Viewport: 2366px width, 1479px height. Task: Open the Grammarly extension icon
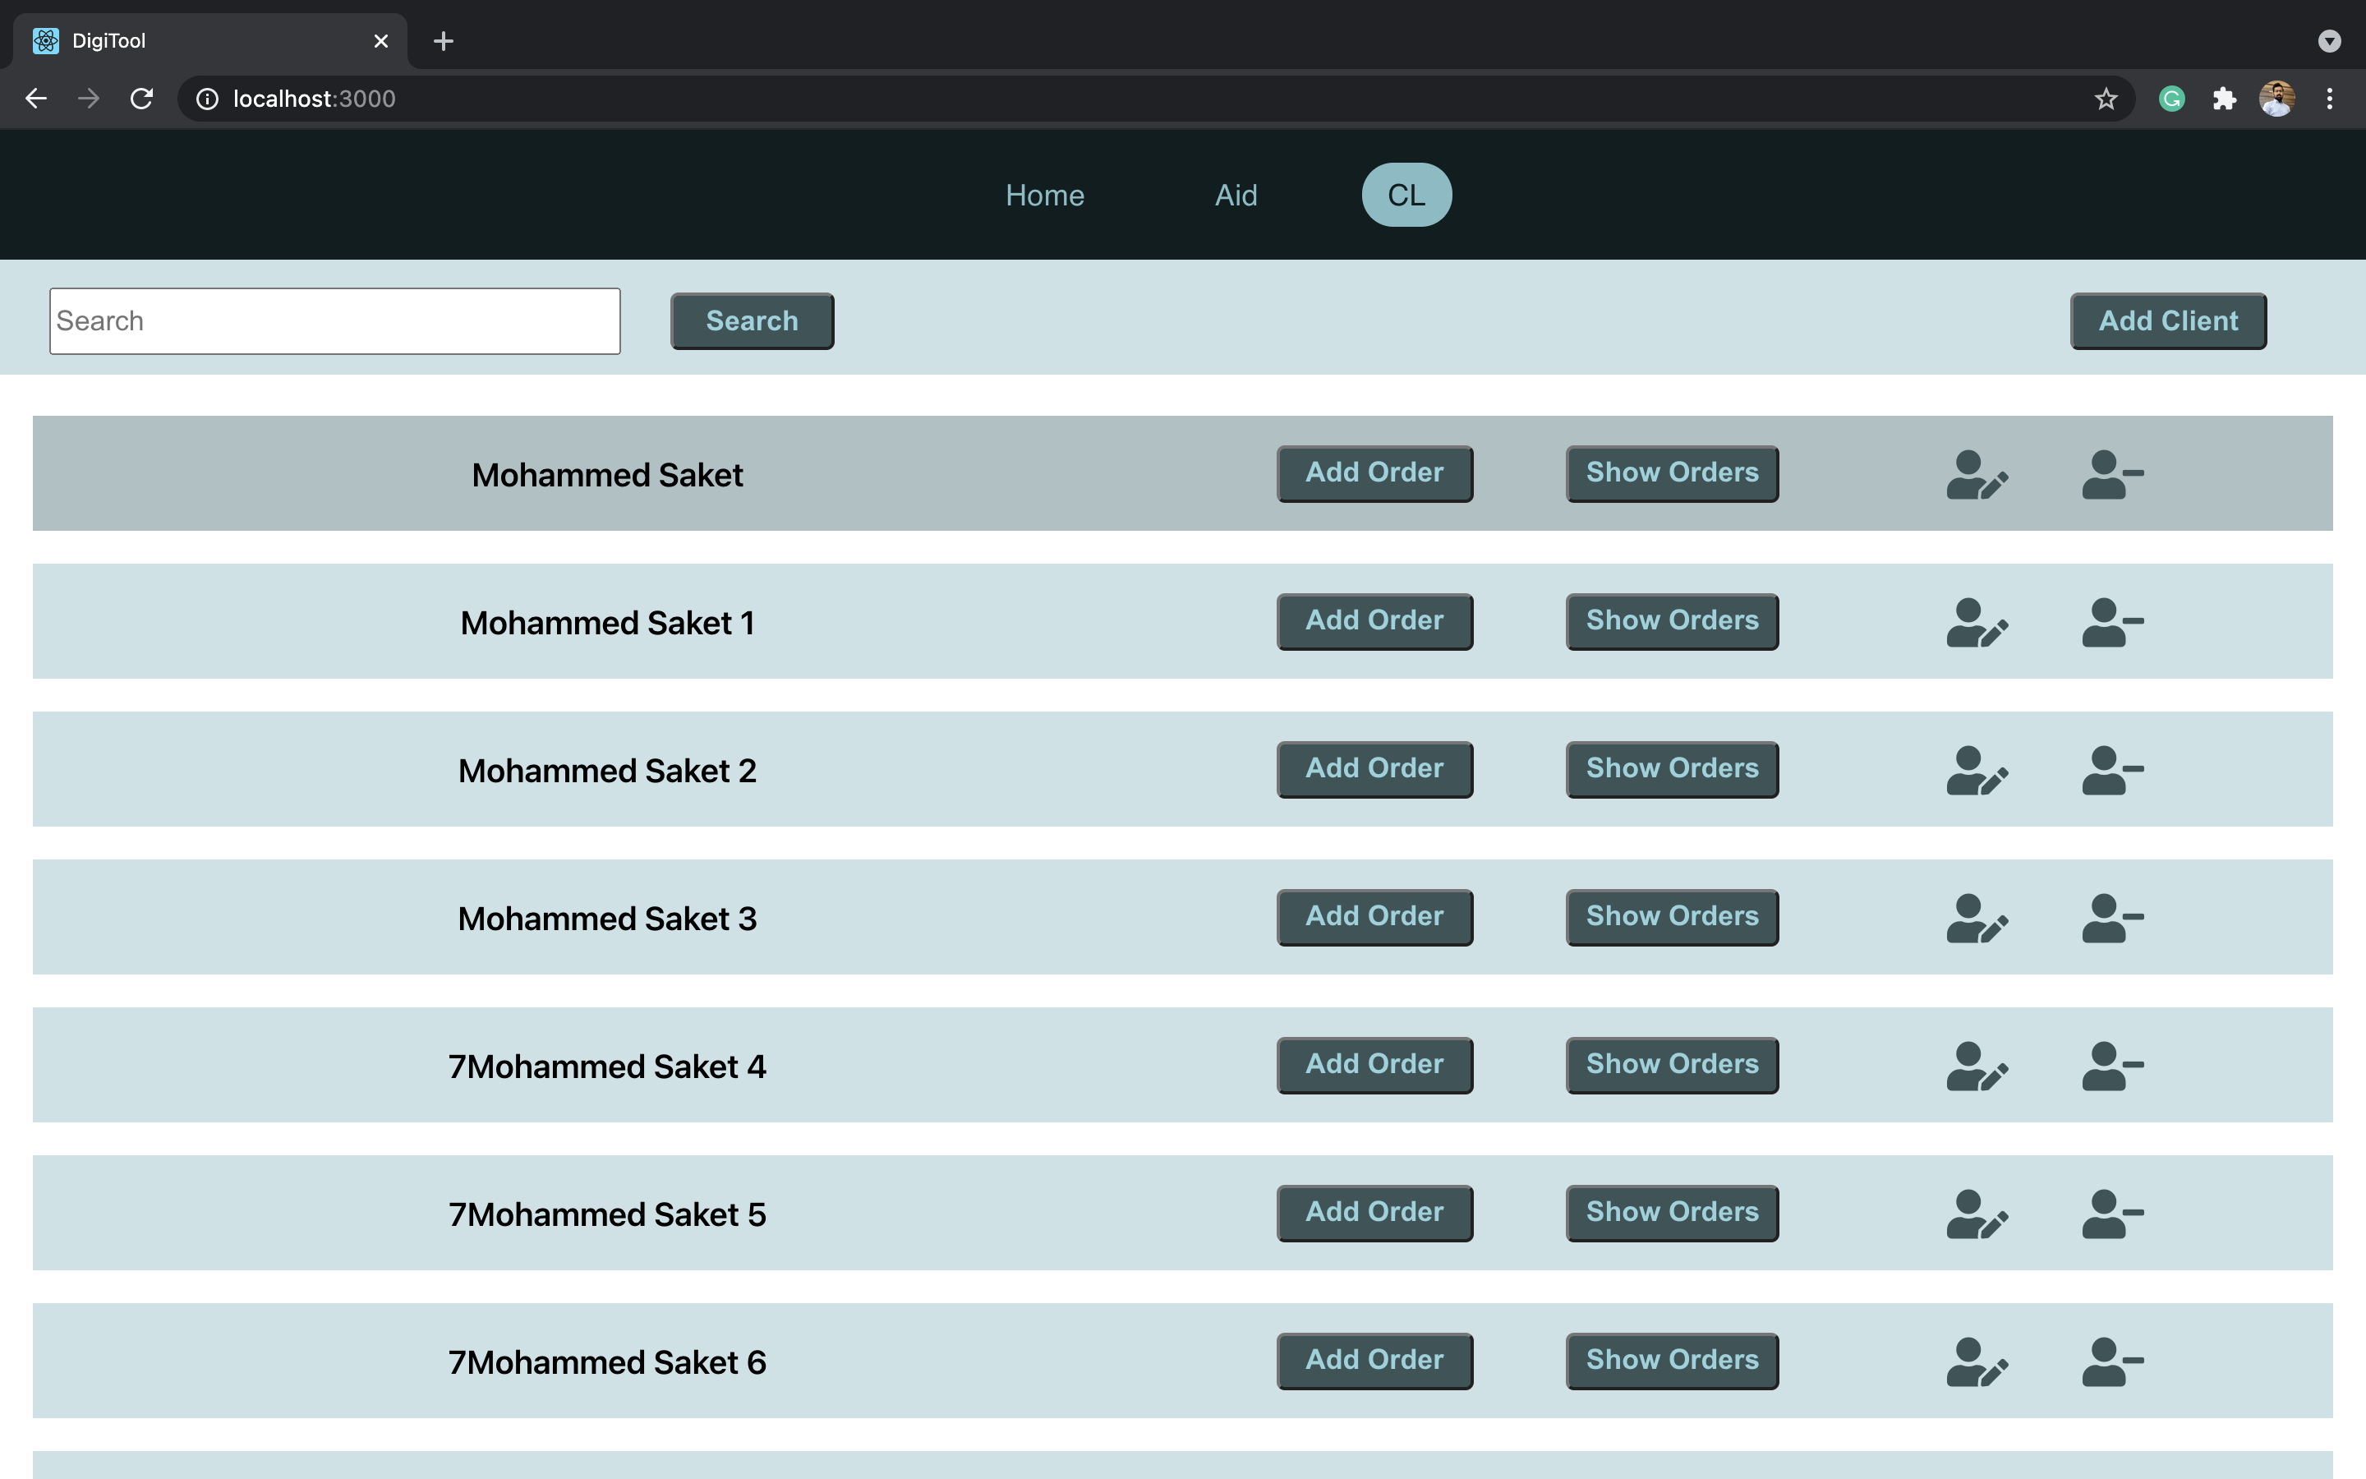[2170, 98]
